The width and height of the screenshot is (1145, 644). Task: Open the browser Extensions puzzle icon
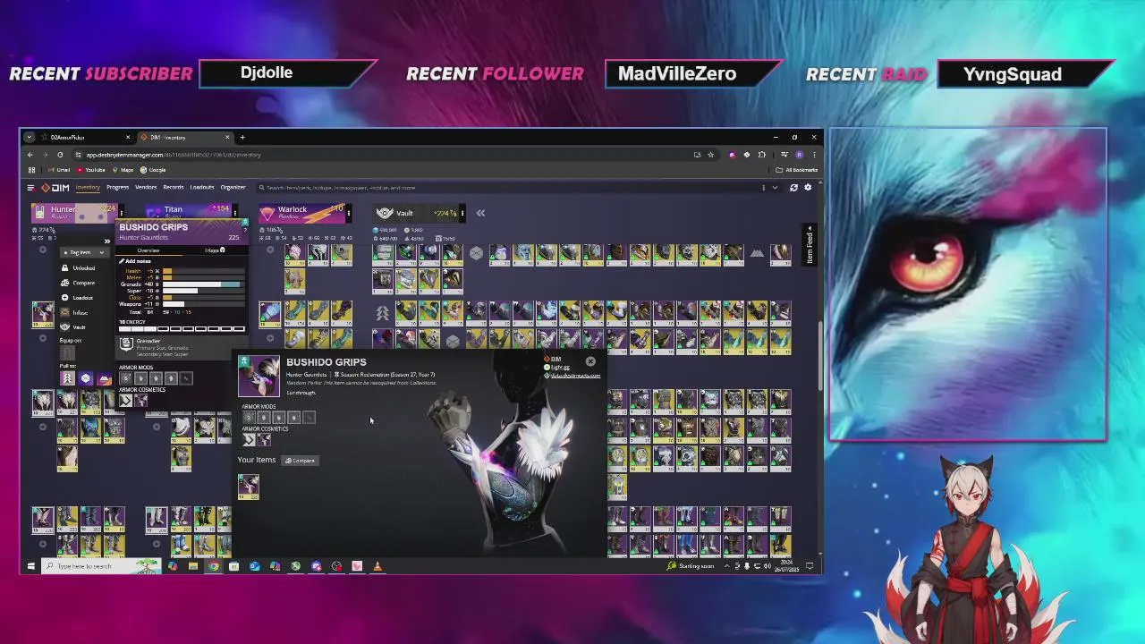pyautogui.click(x=762, y=155)
